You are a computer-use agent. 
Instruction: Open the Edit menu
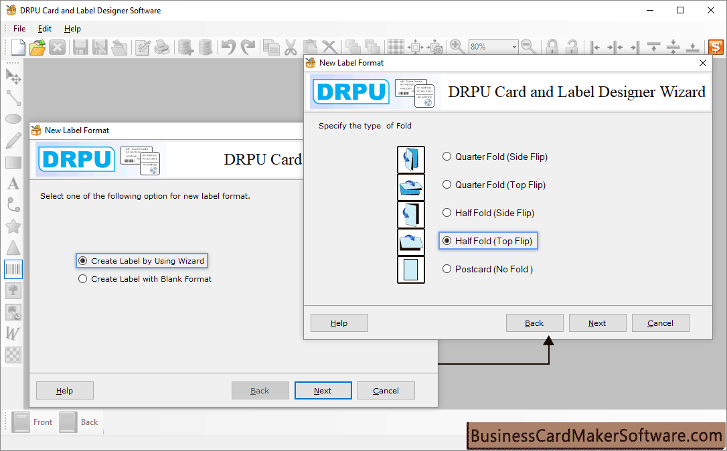pos(44,29)
